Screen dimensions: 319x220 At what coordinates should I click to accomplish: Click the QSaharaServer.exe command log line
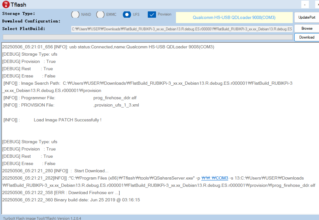coord(159,182)
